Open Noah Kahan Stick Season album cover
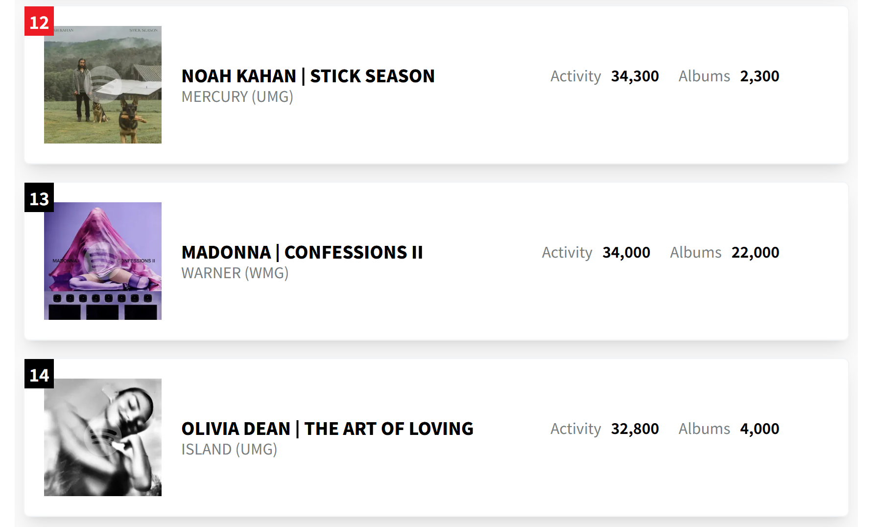 click(103, 85)
